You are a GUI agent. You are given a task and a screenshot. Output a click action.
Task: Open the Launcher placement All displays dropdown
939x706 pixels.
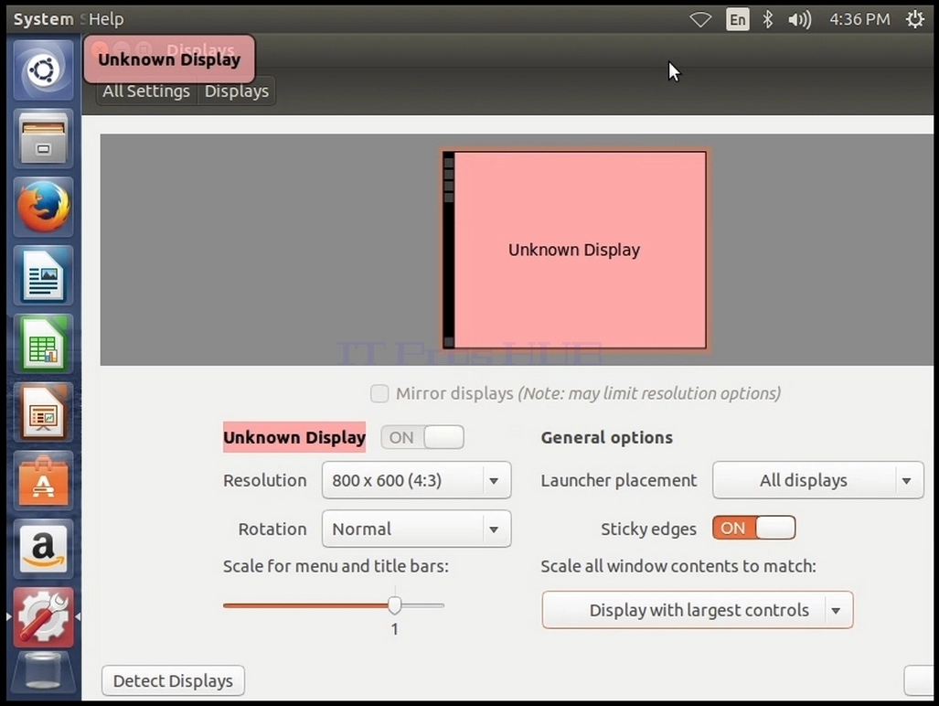[818, 480]
